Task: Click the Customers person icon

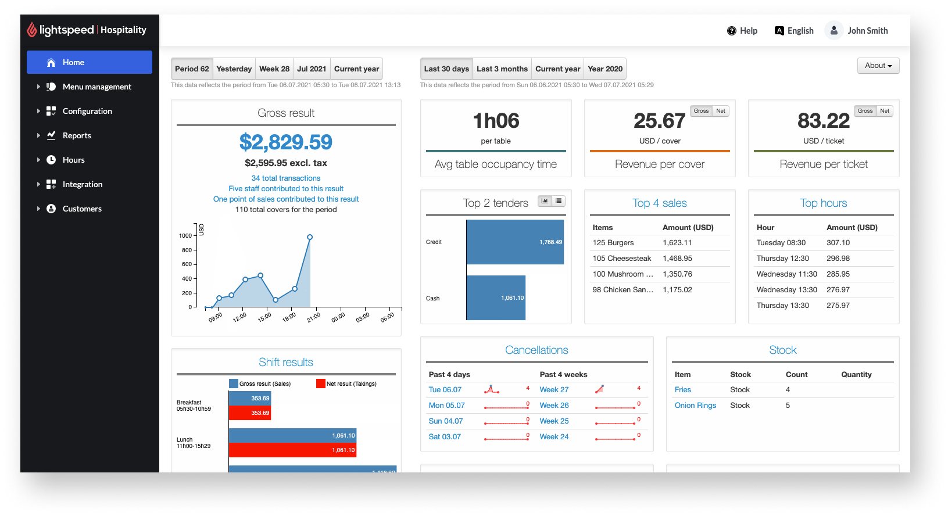Action: click(51, 209)
